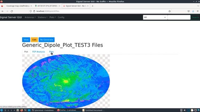
Task: Switch to workspace 2
Action: (x=8, y=110)
